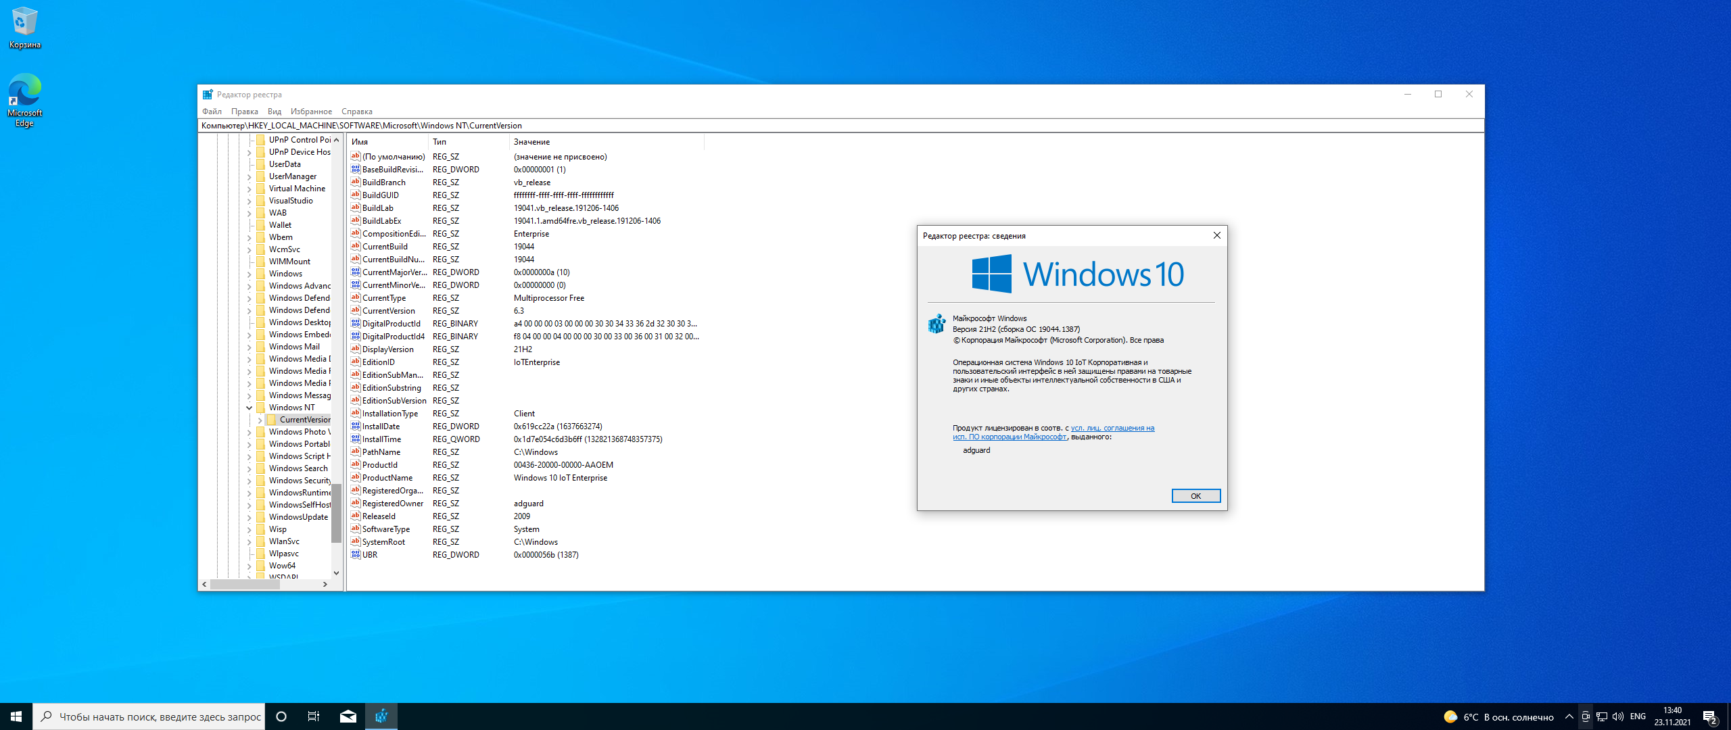Image resolution: width=1731 pixels, height=730 pixels.
Task: Click the ENG language indicator
Action: 1638,716
